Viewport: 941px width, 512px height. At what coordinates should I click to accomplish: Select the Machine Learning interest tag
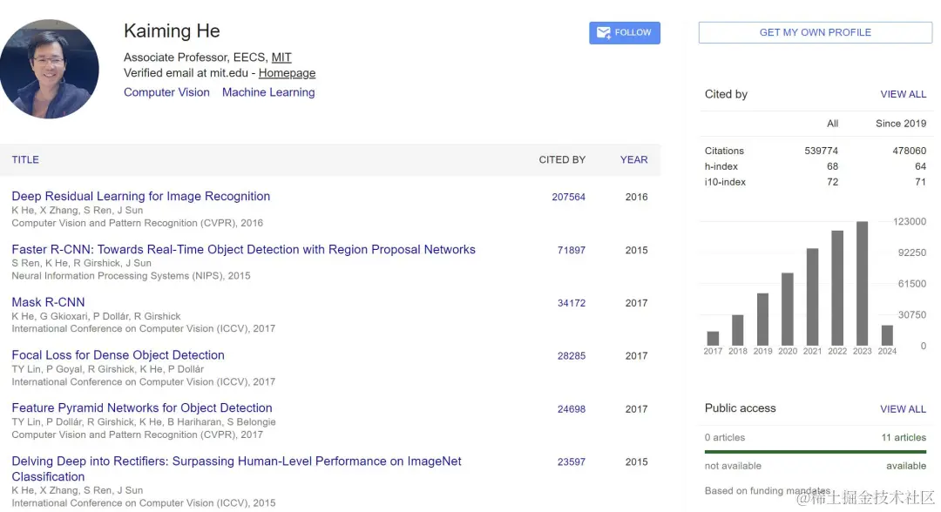(x=268, y=92)
